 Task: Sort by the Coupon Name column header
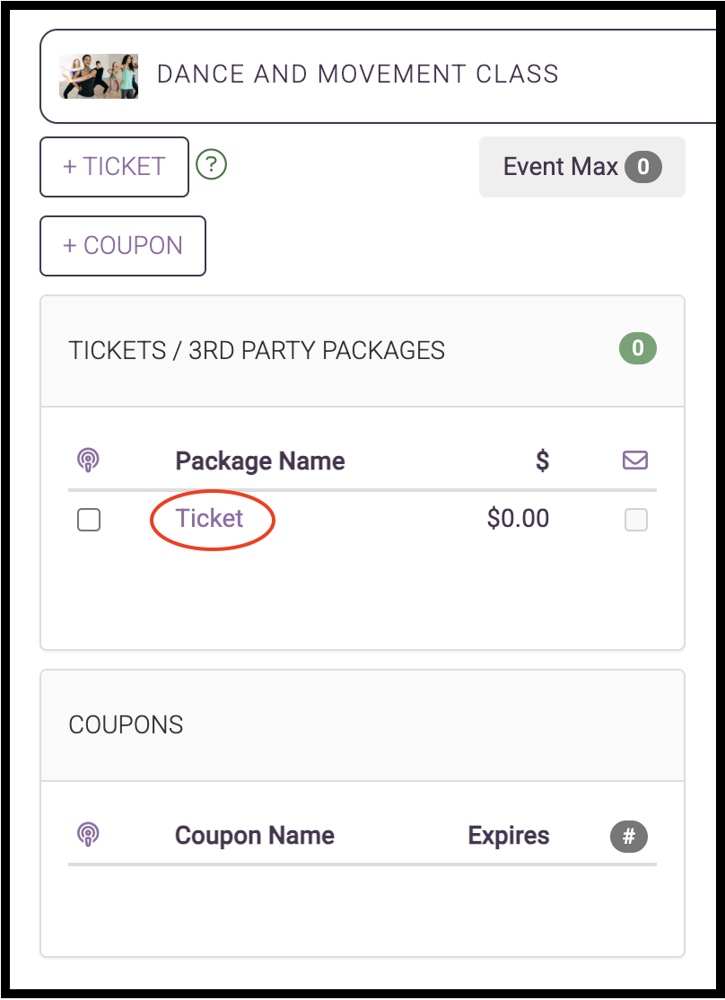point(255,836)
